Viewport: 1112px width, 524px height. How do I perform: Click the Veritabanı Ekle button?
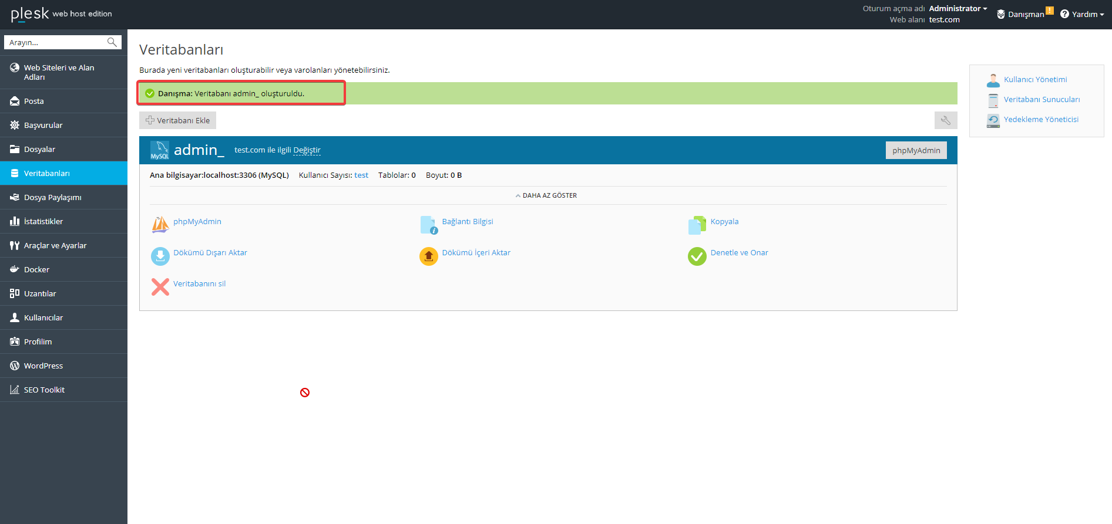(177, 120)
